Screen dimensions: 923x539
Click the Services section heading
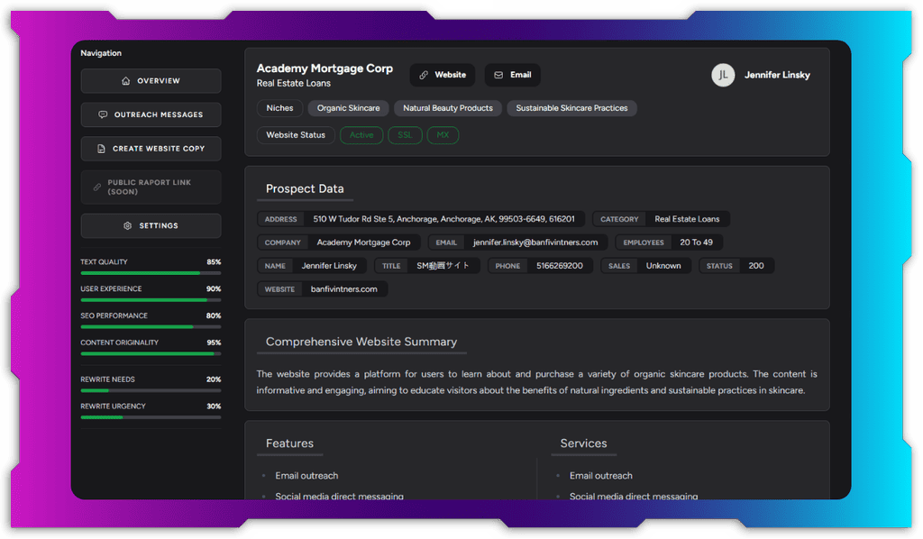pos(583,443)
